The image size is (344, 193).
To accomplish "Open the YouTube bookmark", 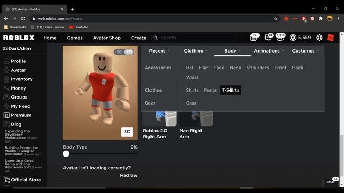I will [x=78, y=27].
